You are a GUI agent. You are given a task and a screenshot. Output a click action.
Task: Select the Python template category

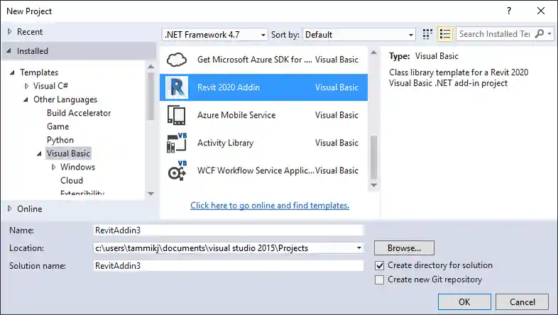coord(60,140)
